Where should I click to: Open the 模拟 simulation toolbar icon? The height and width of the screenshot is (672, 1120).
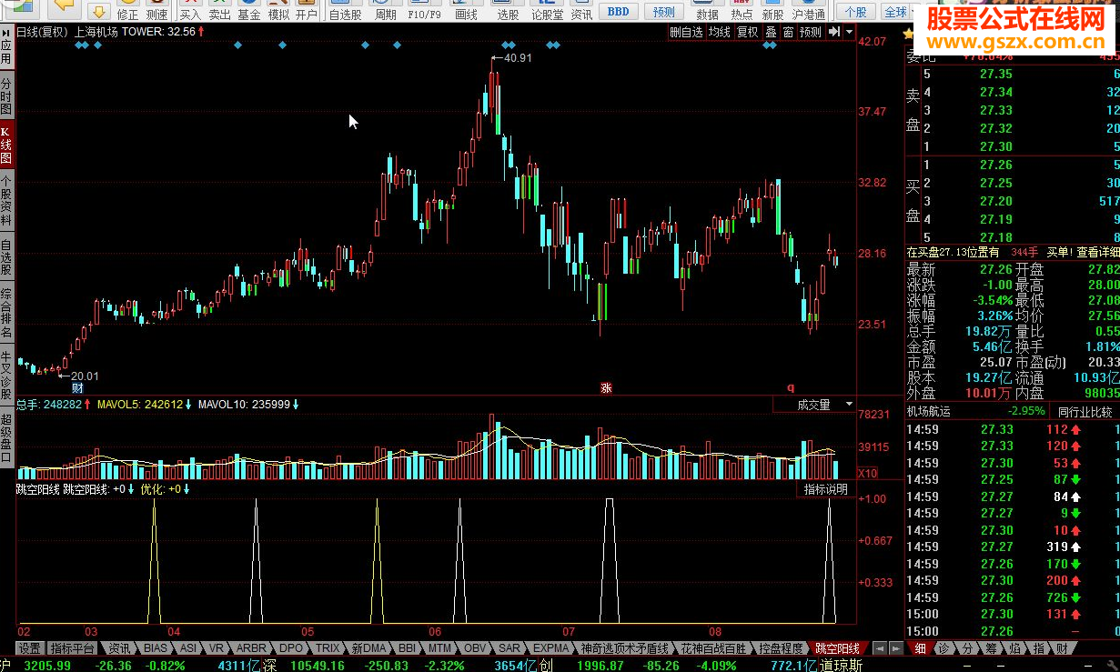coord(277,11)
